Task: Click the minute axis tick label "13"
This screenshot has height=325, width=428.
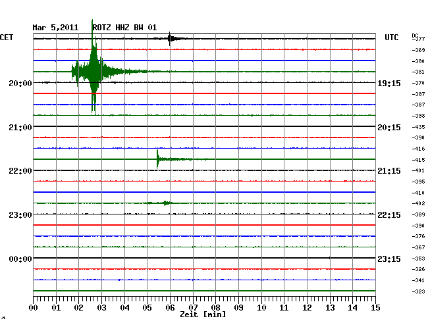Action: pos(330,307)
